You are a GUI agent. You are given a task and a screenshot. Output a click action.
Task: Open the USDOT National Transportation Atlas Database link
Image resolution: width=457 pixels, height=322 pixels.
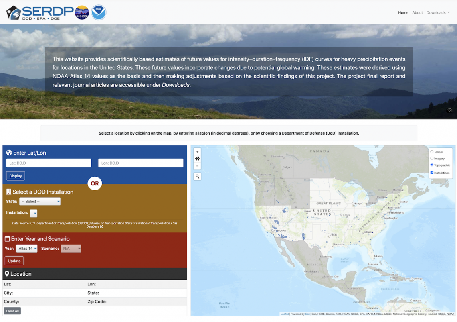95,225
